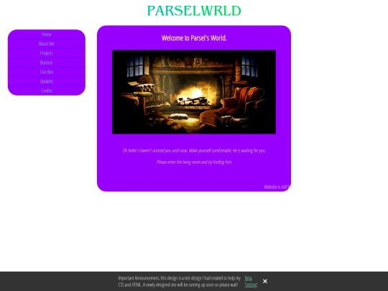388x291 pixels.
Task: Click 'Please enter the living room' text
Action: [194, 162]
